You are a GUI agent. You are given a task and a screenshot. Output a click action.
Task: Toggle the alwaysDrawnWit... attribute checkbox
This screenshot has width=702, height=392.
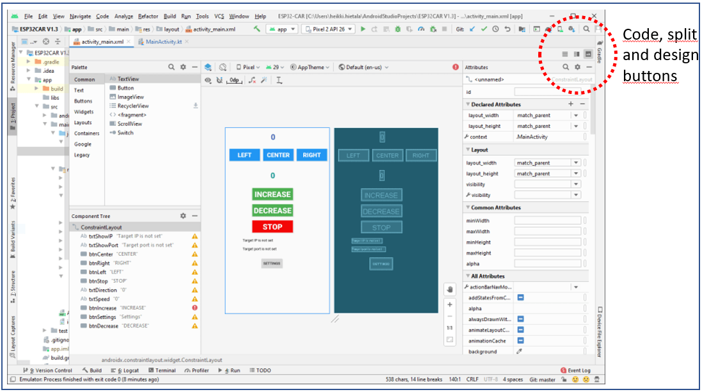(521, 319)
